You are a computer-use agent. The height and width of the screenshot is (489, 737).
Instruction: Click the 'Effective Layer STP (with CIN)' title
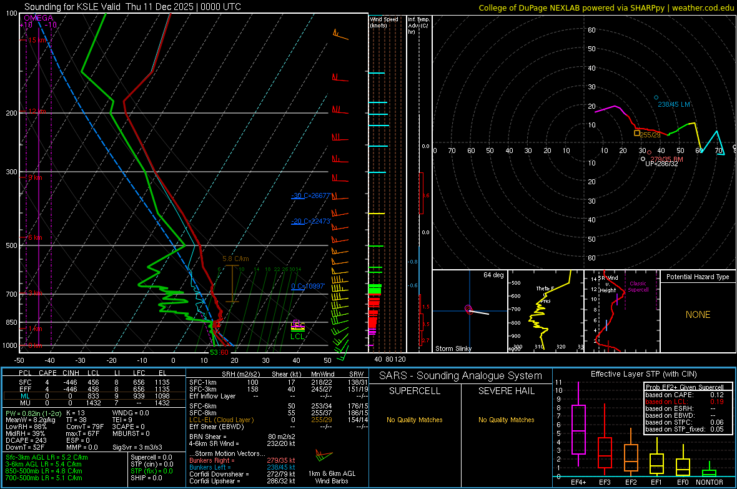click(x=643, y=374)
